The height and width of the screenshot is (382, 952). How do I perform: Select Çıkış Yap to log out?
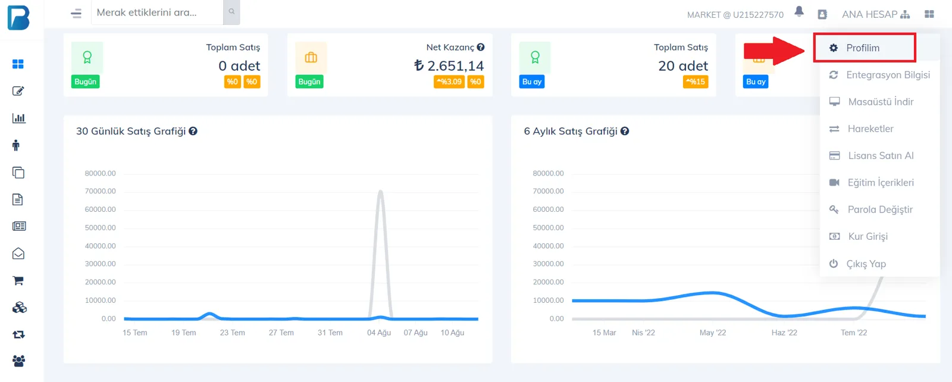880,264
